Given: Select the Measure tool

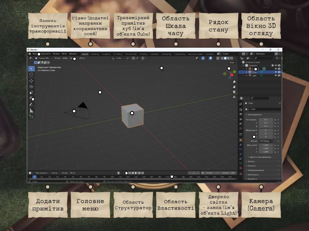Looking at the screenshot, I should point(32,110).
